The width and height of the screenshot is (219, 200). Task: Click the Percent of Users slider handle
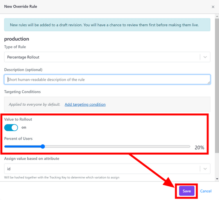(x=43, y=146)
